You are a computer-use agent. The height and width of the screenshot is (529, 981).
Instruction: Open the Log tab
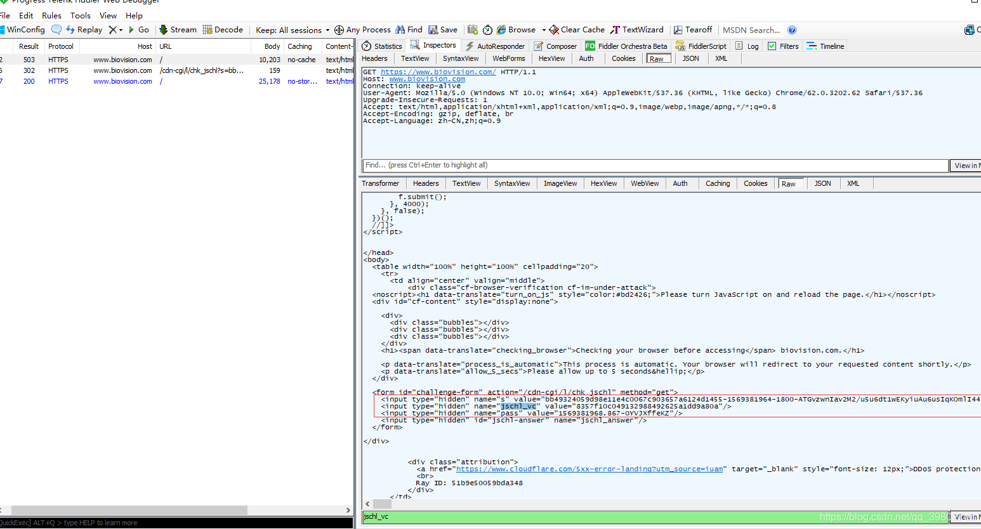[747, 46]
